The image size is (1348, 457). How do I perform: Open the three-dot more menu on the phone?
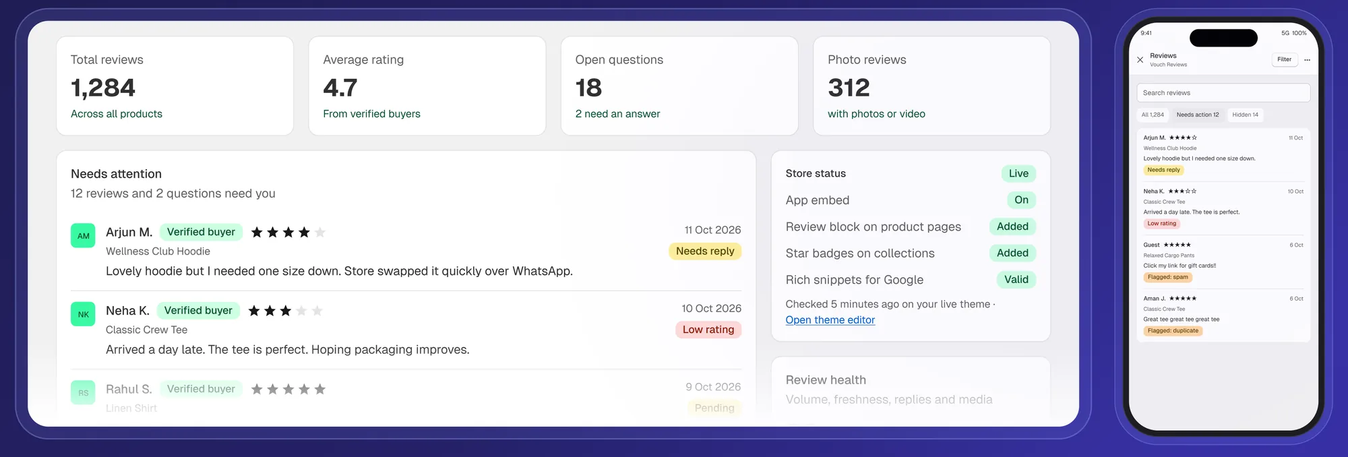[x=1307, y=60]
